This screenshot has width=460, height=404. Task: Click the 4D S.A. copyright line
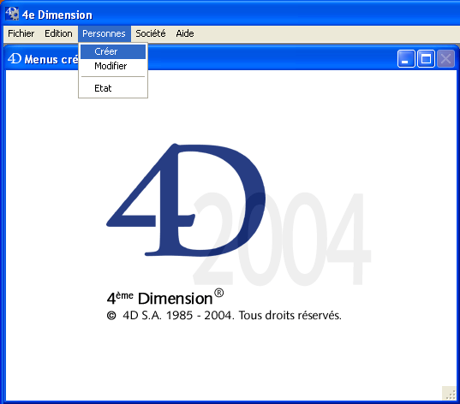pyautogui.click(x=224, y=316)
